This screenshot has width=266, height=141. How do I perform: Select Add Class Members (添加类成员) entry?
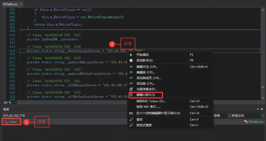coord(170,78)
